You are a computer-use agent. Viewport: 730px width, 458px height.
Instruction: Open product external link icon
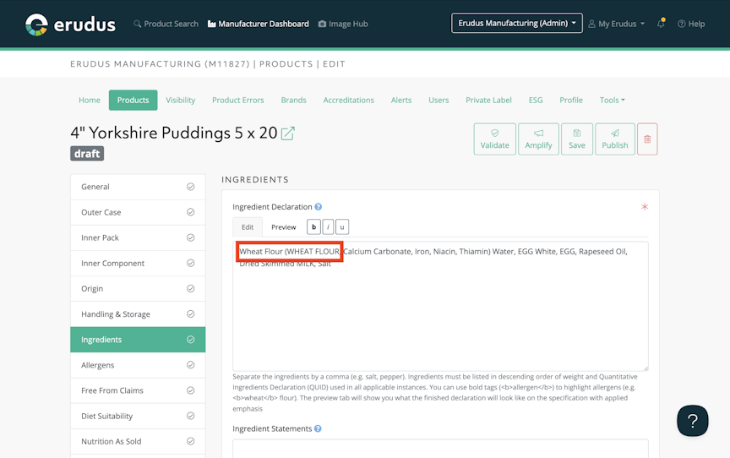pyautogui.click(x=288, y=134)
